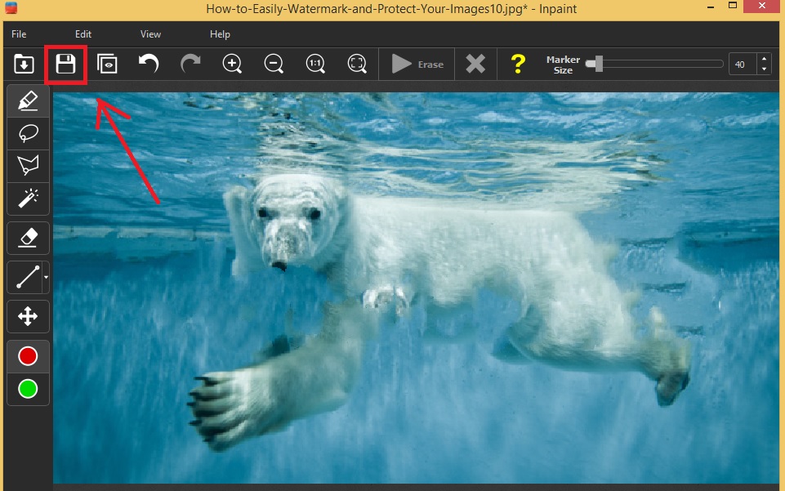Increase marker size with up arrow
This screenshot has height=491, width=785.
(764, 59)
